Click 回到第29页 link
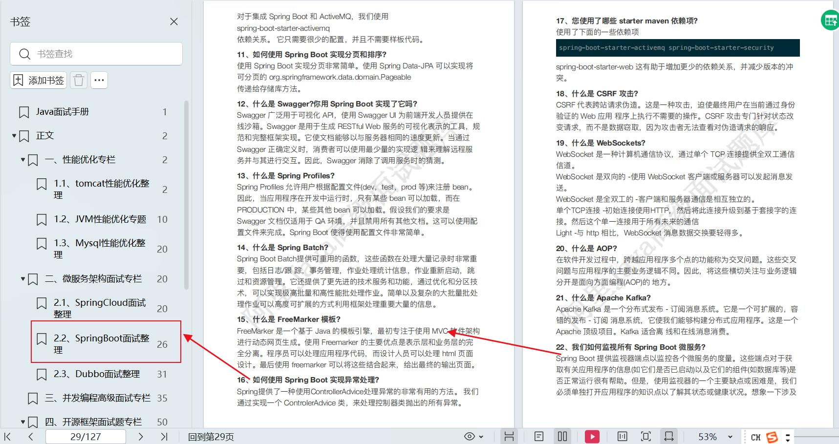This screenshot has width=839, height=444. (x=211, y=437)
